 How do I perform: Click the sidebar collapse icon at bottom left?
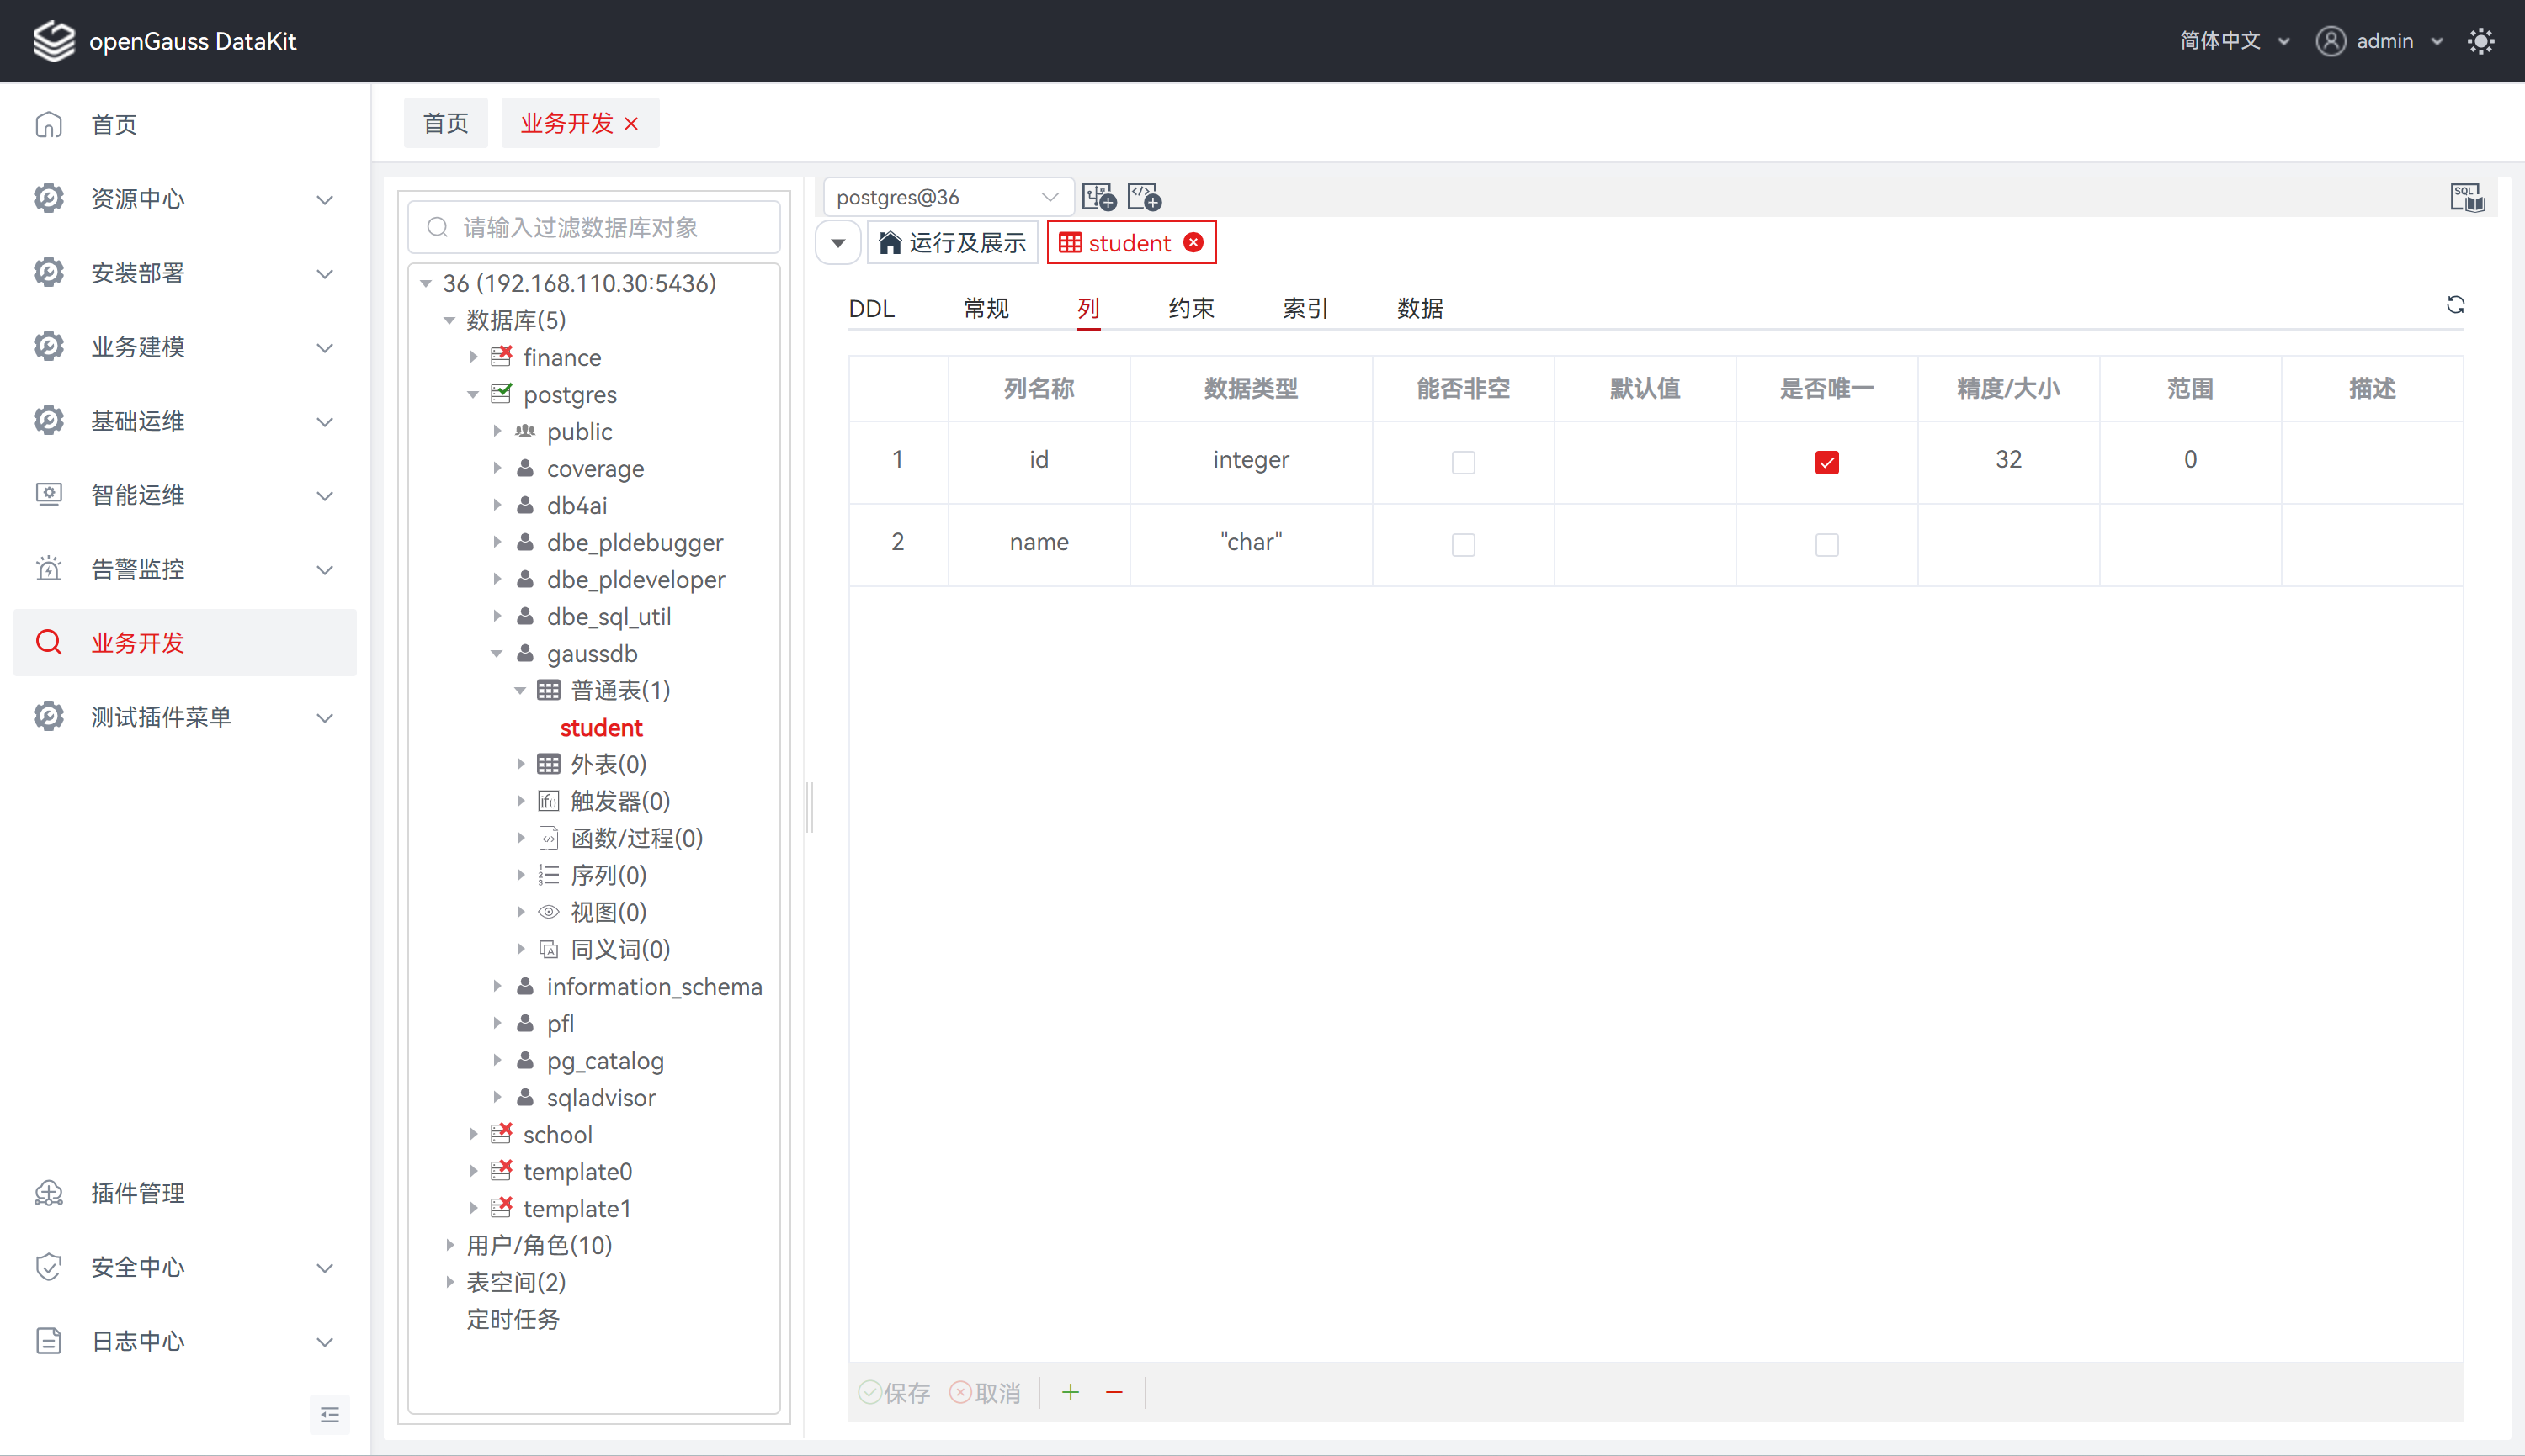point(329,1414)
